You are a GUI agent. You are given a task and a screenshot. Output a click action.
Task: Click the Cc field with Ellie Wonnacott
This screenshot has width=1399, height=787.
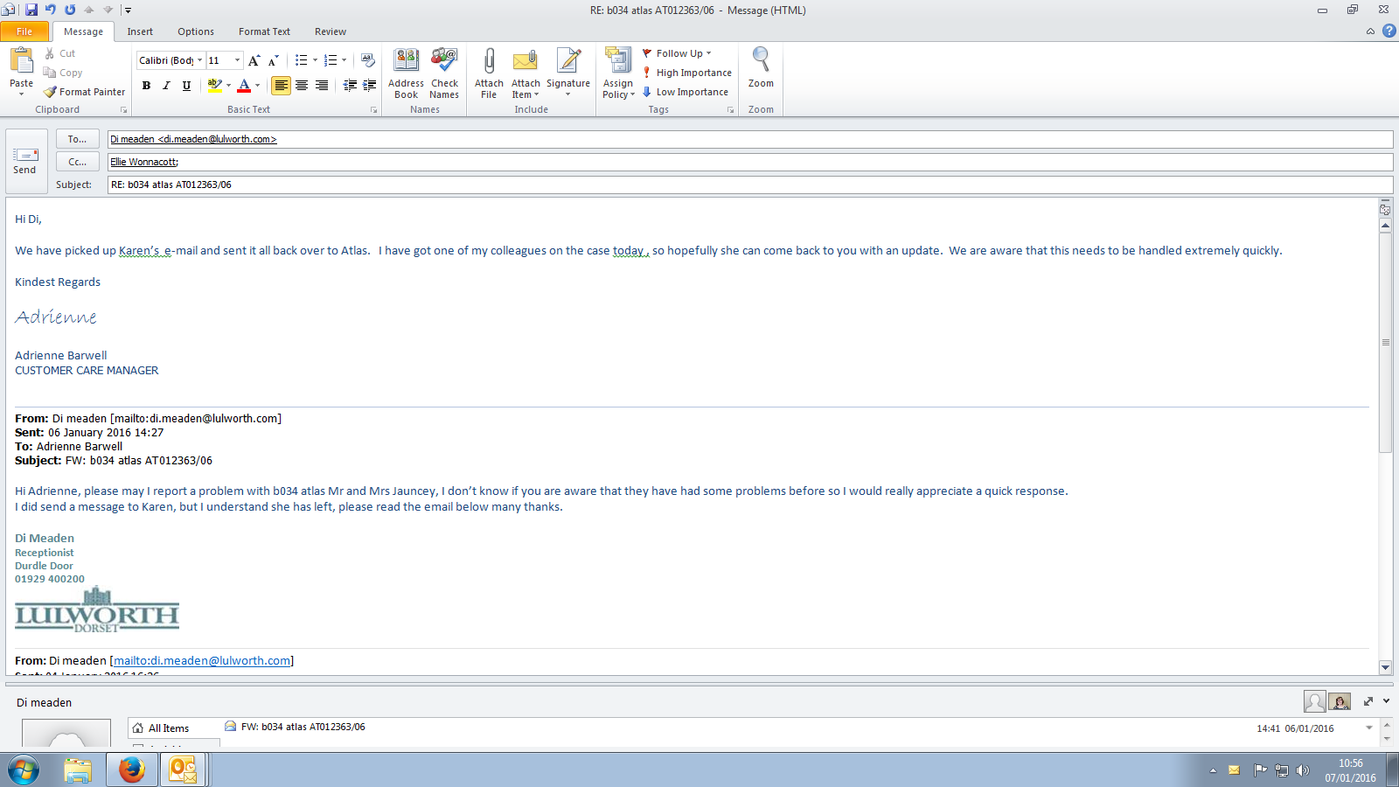coord(750,162)
